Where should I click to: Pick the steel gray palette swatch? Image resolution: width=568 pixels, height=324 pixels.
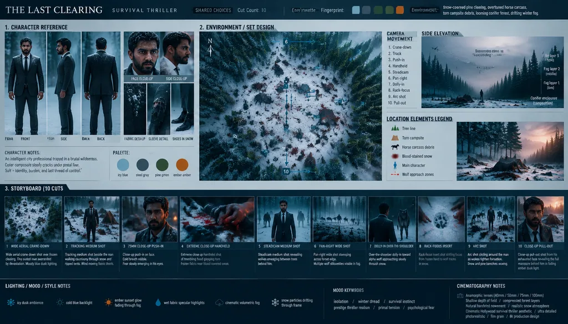[x=143, y=165]
